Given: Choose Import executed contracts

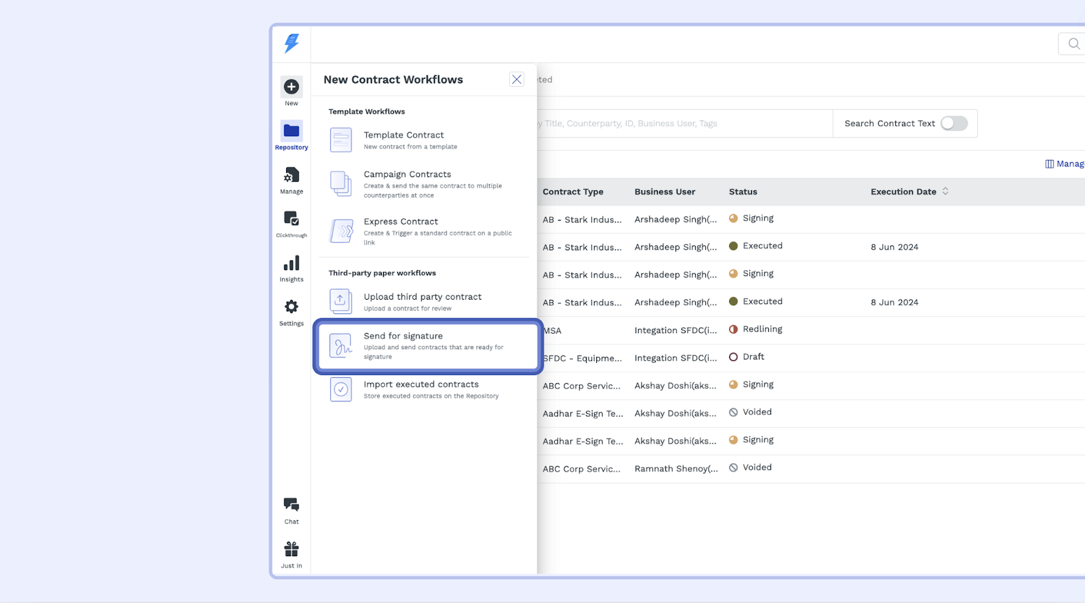Looking at the screenshot, I should 420,389.
